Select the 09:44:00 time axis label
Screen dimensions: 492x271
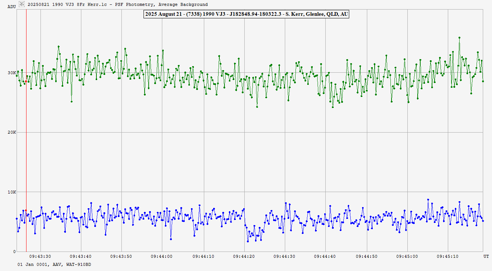click(163, 257)
